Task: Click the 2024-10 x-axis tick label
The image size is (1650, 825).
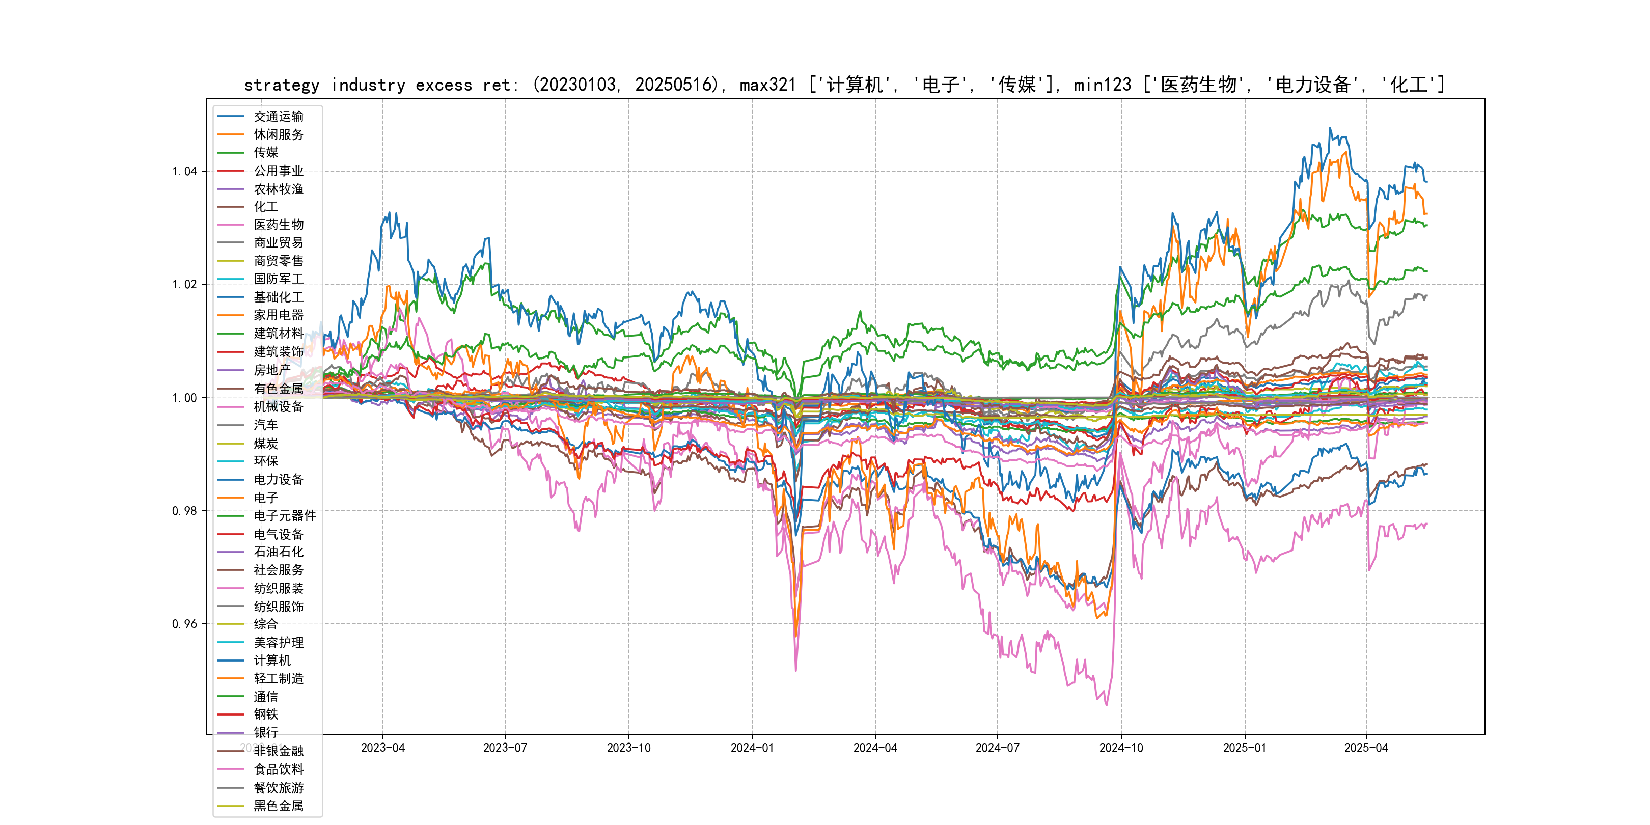Action: click(1121, 748)
